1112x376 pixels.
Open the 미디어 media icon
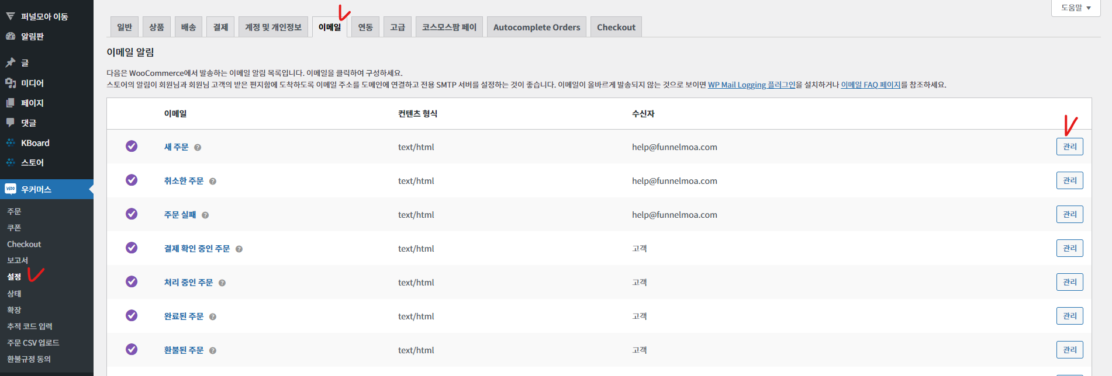click(11, 83)
